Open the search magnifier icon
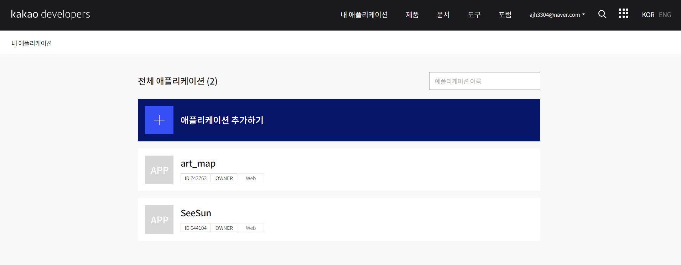This screenshot has width=681, height=265. 602,14
